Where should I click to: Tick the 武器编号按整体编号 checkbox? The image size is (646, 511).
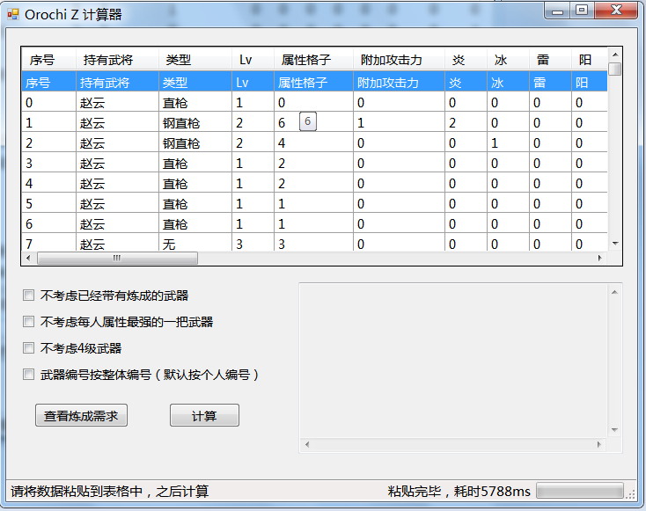point(29,375)
